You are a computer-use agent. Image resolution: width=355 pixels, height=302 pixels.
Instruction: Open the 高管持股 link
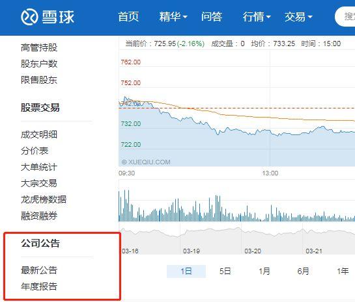pos(39,47)
